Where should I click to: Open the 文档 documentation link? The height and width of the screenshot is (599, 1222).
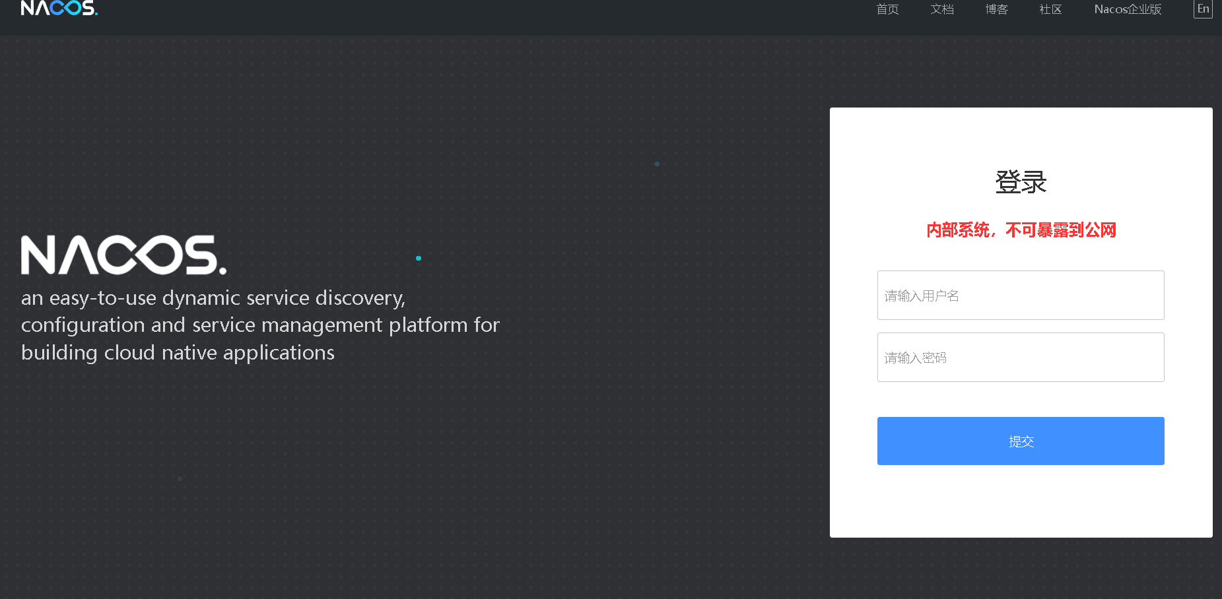tap(942, 9)
